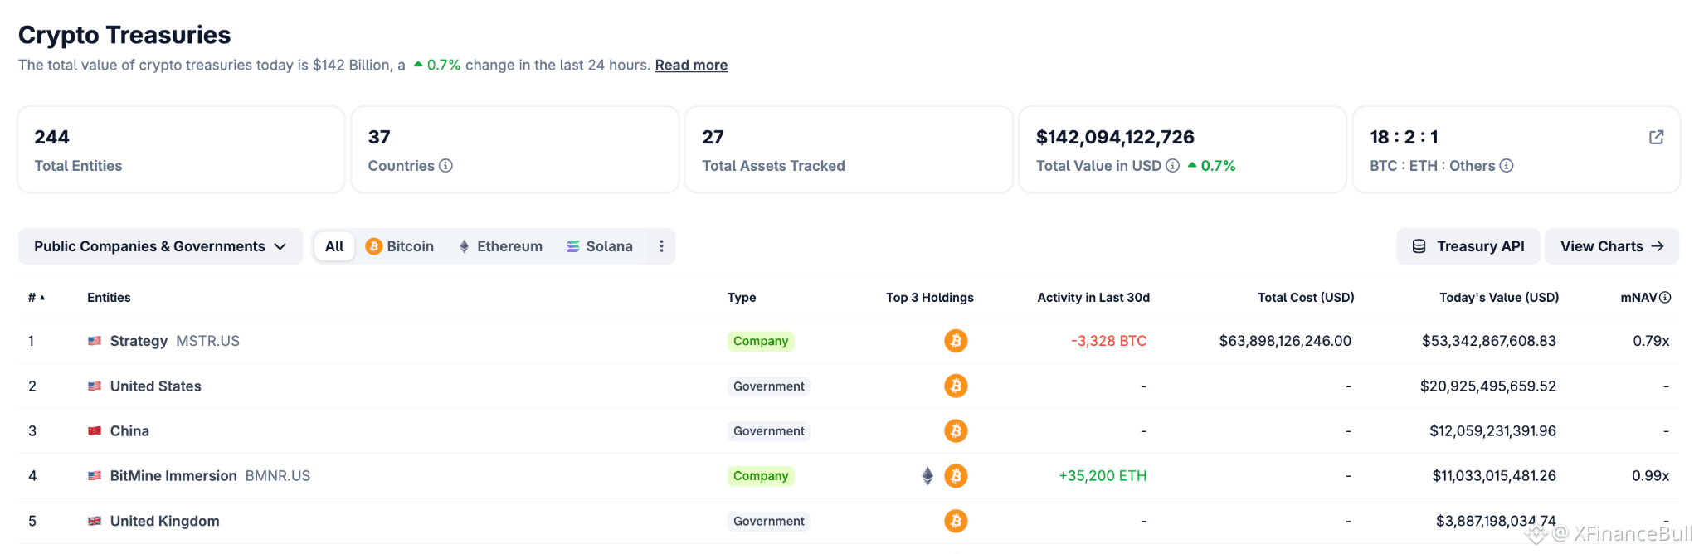Click the View Charts button
The height and width of the screenshot is (554, 1699).
click(1612, 246)
